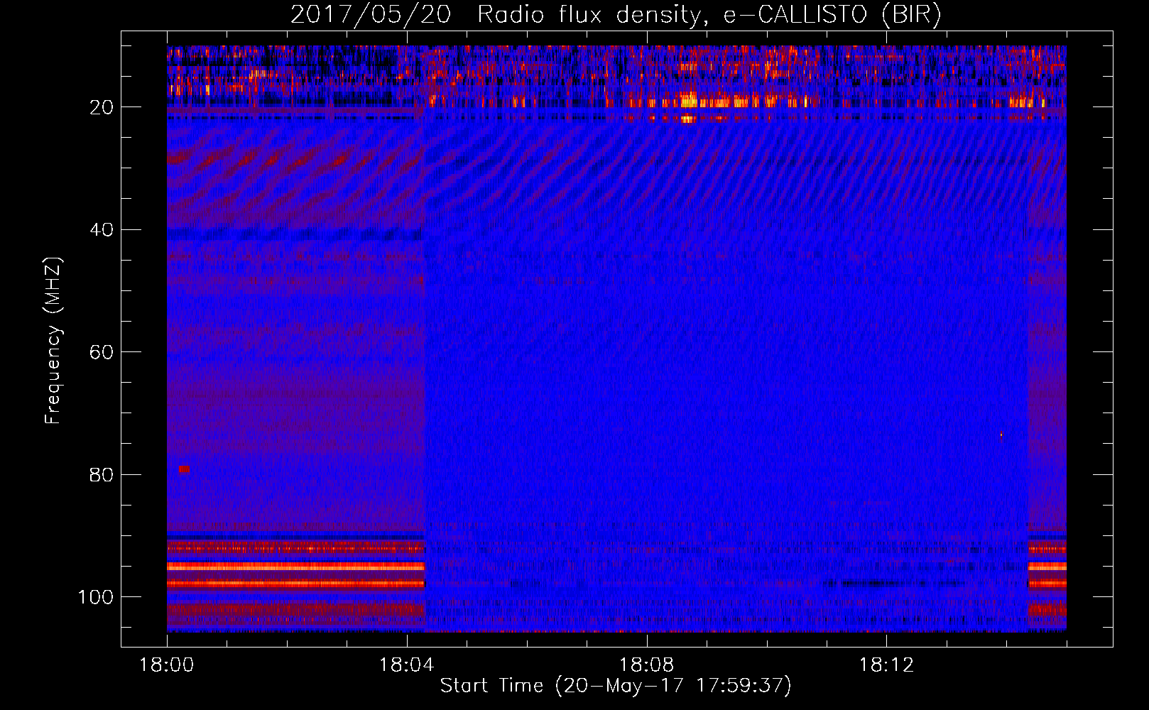Click the bright yellow burst near 20 MHz at 18:08
The height and width of the screenshot is (710, 1149).
(688, 100)
